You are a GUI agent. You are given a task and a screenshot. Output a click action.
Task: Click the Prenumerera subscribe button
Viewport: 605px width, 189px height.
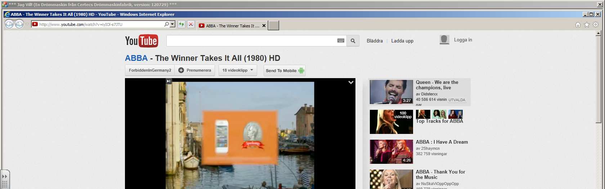tap(195, 70)
